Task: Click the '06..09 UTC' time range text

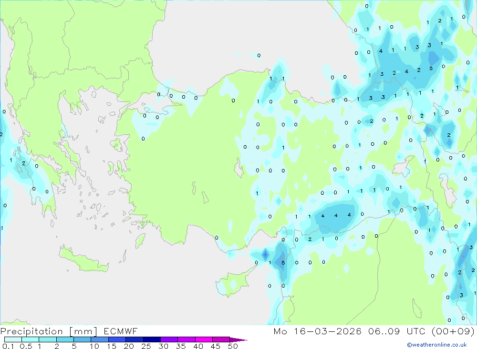Action: [397, 331]
